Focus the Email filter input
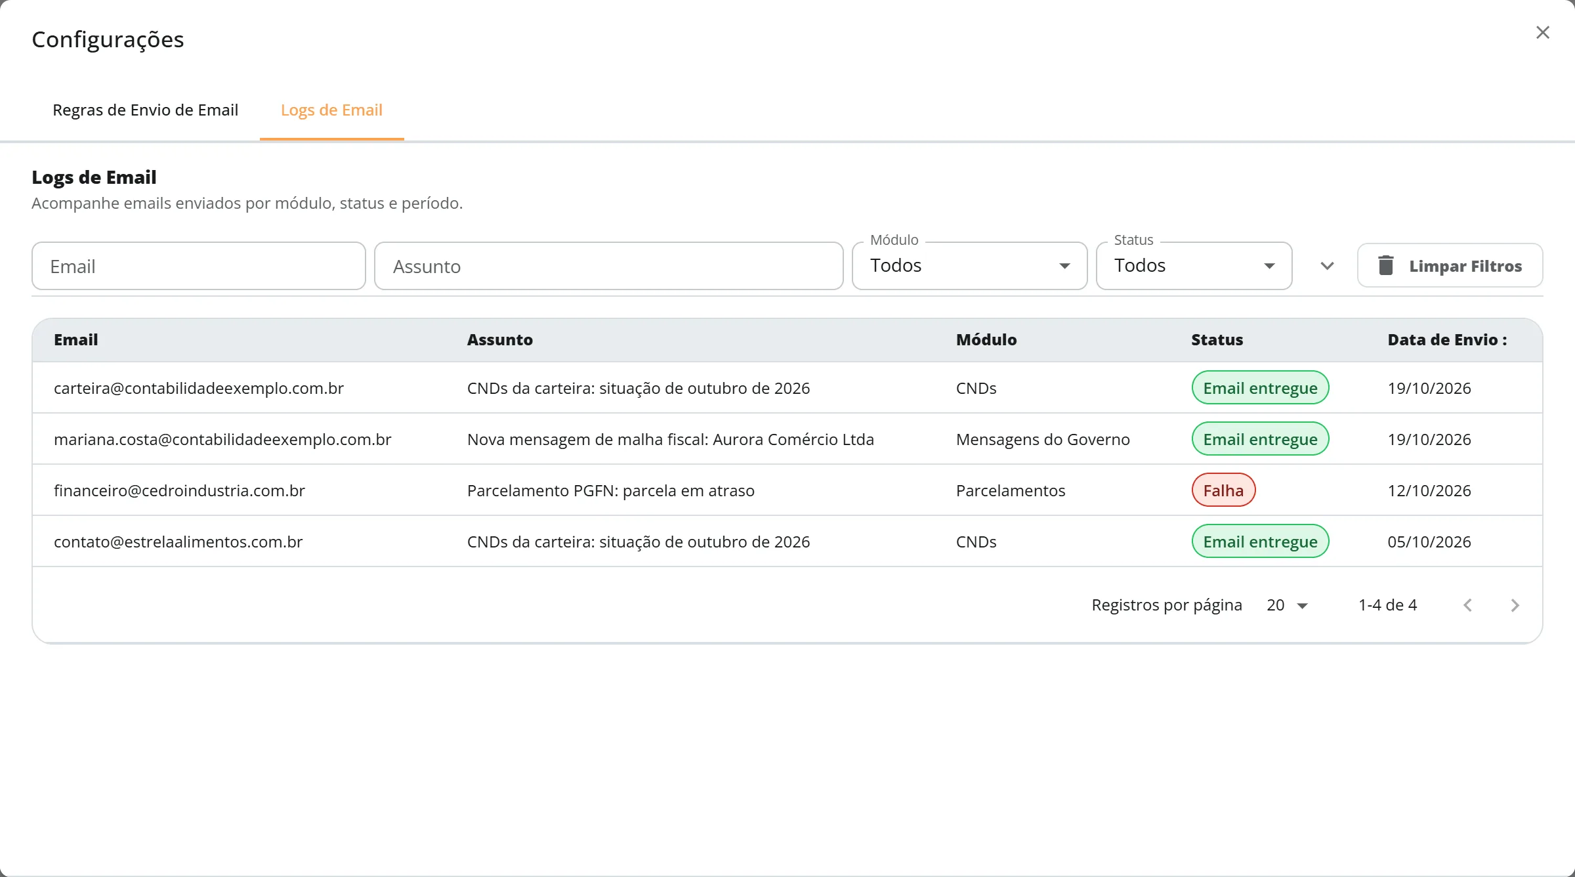Image resolution: width=1575 pixels, height=877 pixels. tap(198, 266)
